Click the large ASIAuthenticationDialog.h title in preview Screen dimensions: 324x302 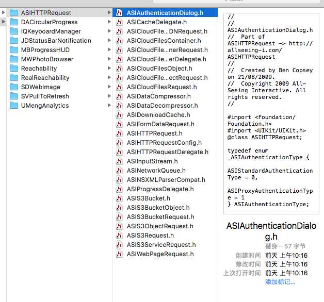click(x=271, y=231)
